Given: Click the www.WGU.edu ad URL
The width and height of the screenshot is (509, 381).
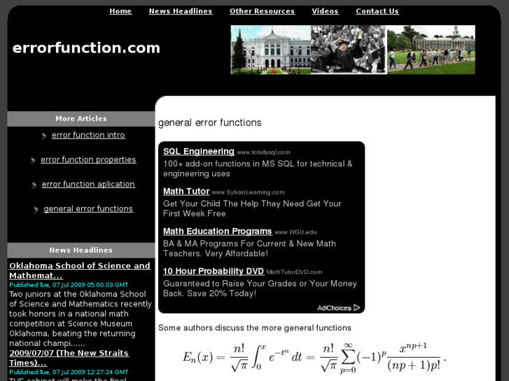Looking at the screenshot, I should tap(295, 232).
